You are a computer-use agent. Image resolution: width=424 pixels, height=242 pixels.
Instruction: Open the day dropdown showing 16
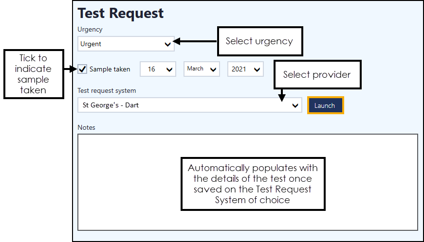(x=158, y=69)
